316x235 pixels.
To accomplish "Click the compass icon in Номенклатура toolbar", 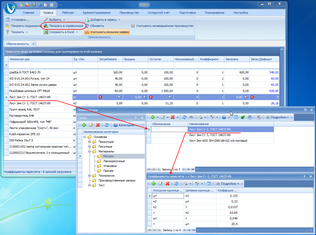I will tap(250, 117).
